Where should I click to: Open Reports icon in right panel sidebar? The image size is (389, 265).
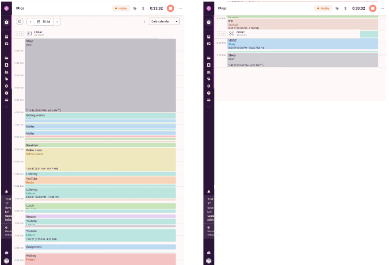pyautogui.click(x=209, y=37)
